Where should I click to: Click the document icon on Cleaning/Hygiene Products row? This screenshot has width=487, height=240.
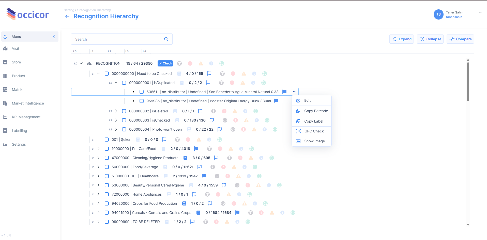point(185,158)
